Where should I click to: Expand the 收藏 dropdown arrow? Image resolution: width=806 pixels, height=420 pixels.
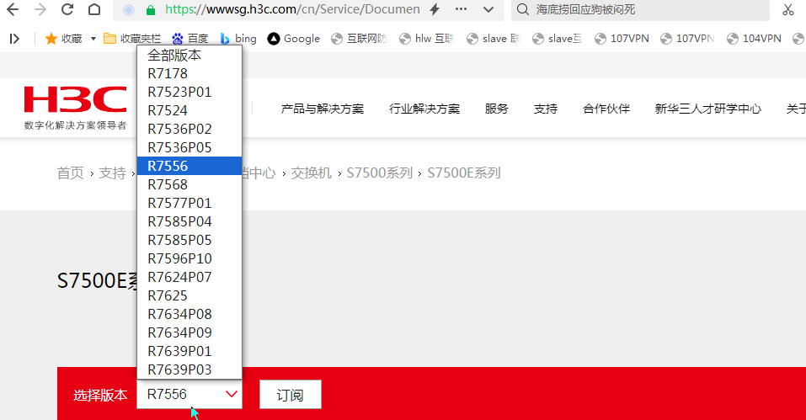coord(93,39)
